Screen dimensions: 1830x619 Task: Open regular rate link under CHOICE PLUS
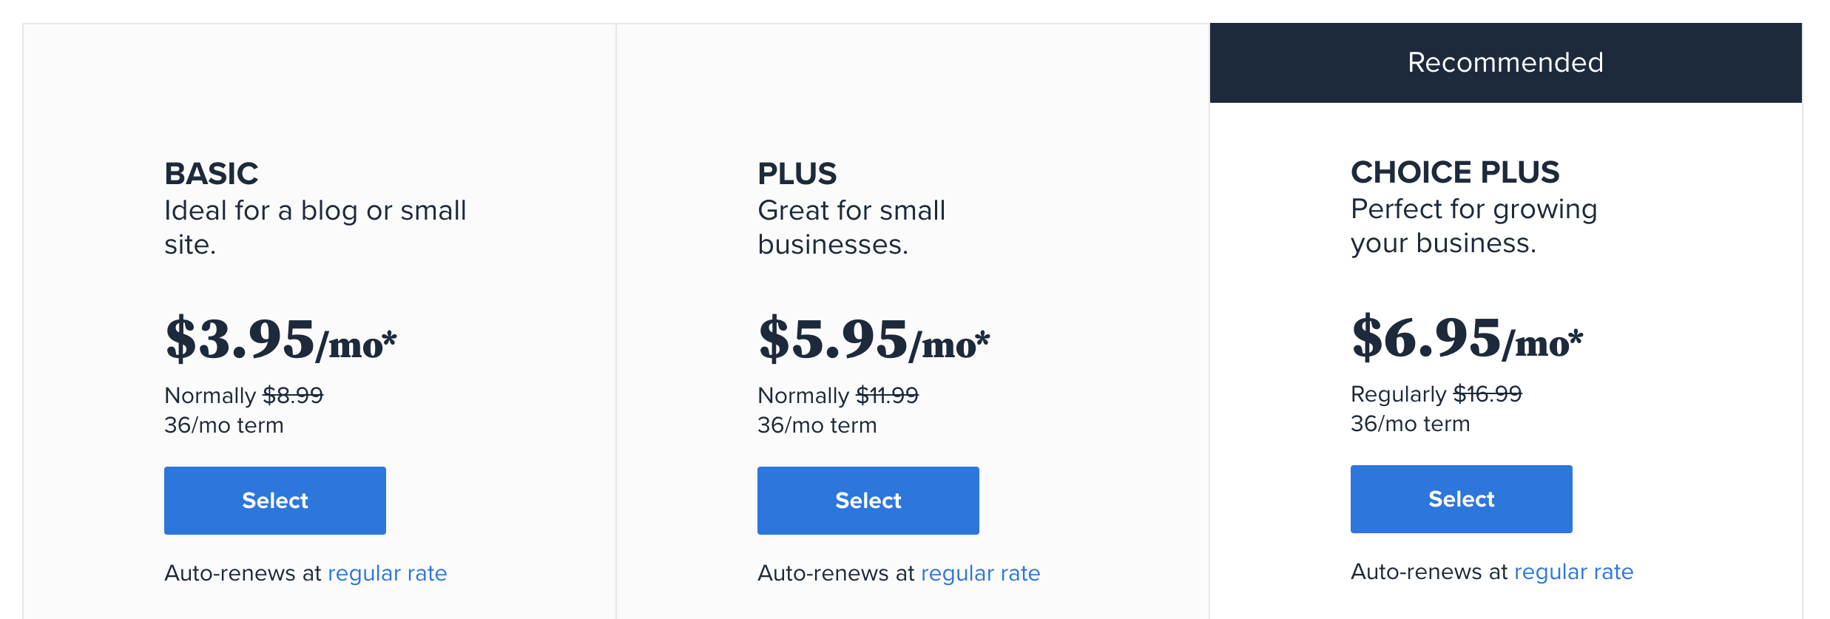1574,572
